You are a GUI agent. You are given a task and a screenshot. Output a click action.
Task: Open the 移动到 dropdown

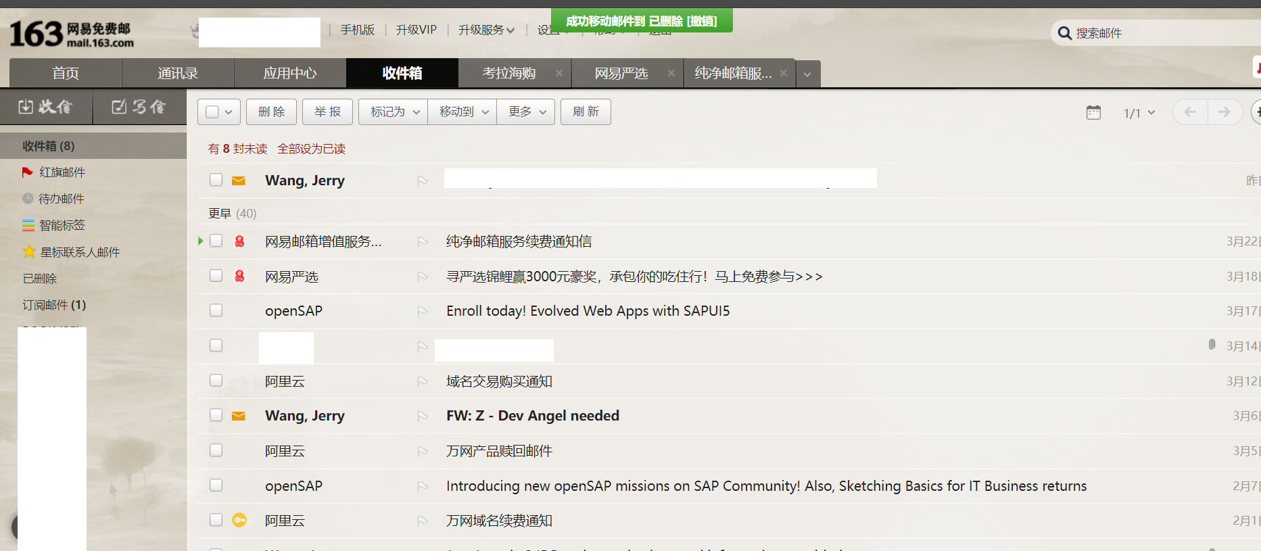[x=462, y=112]
